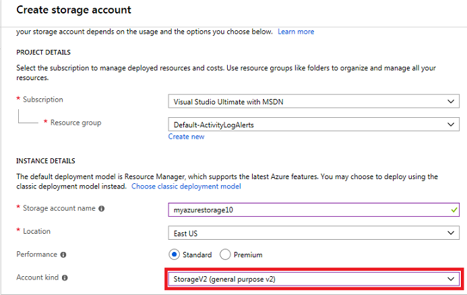
Task: Click the Account kind chevron arrow
Action: point(451,279)
